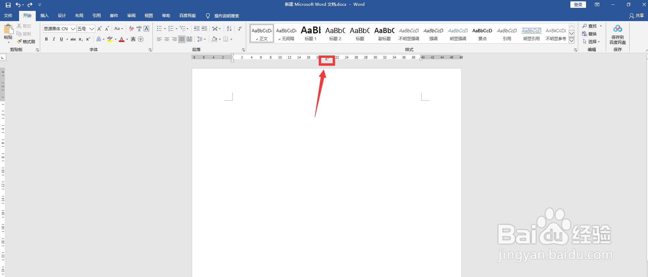Image resolution: width=648 pixels, height=277 pixels.
Task: Click the Replace (替换) button
Action: tap(589, 34)
